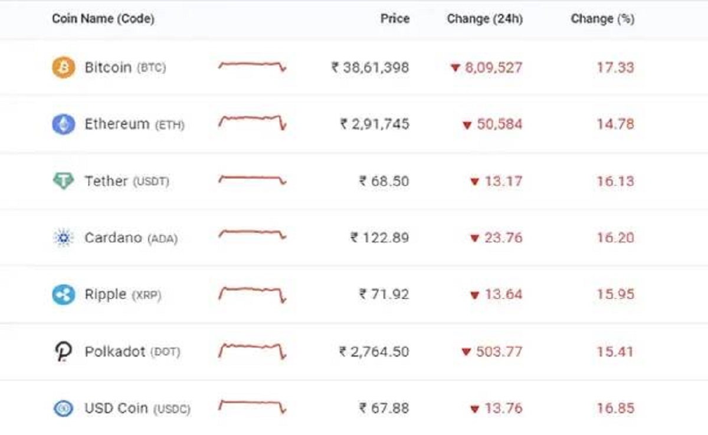Click the Ripple XRP logo icon

coord(63,294)
